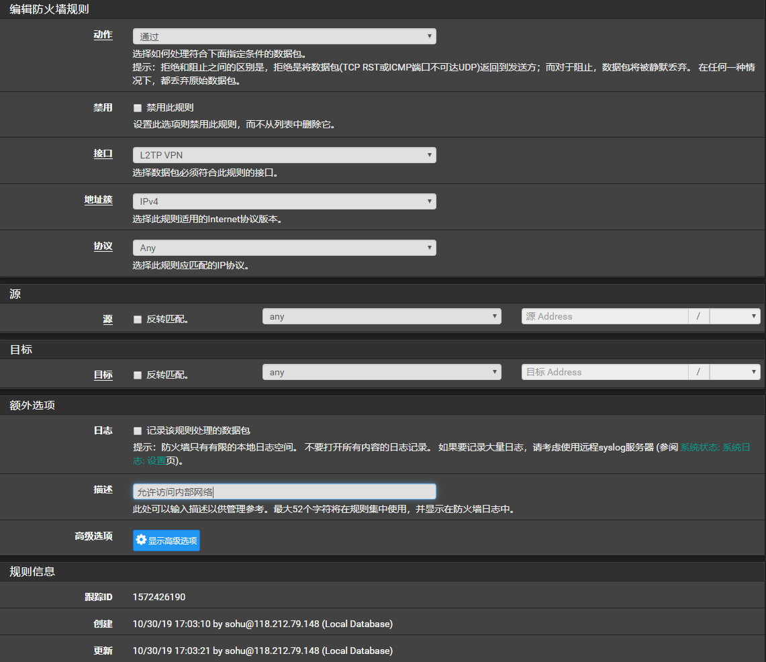The width and height of the screenshot is (766, 662).
Task: Focus the 描述 text field
Action: click(x=284, y=491)
